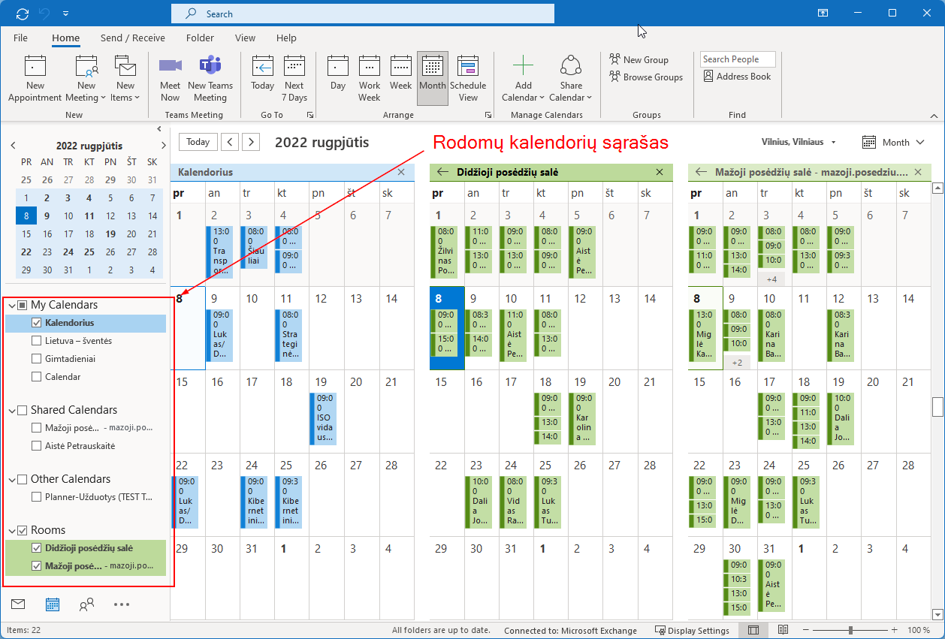Screen dimensions: 945x639
Task: Switch to Mail using the envelope icon
Action: coord(18,604)
